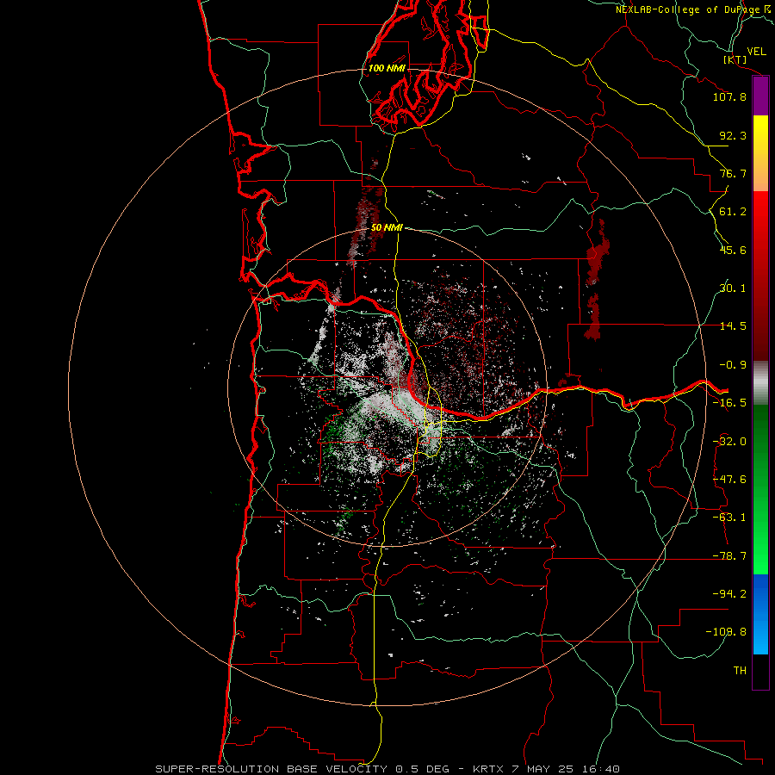Screen dimensions: 775x775
Task: Click the -32.0 velocity scale value
Action: (729, 442)
